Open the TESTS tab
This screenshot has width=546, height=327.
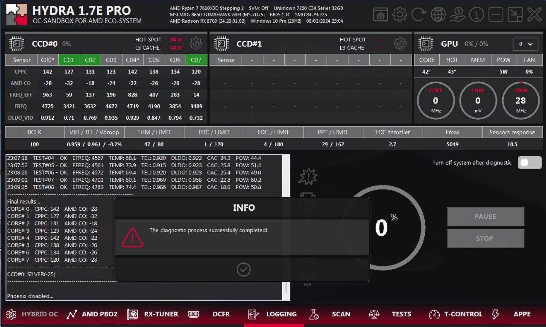[390, 314]
